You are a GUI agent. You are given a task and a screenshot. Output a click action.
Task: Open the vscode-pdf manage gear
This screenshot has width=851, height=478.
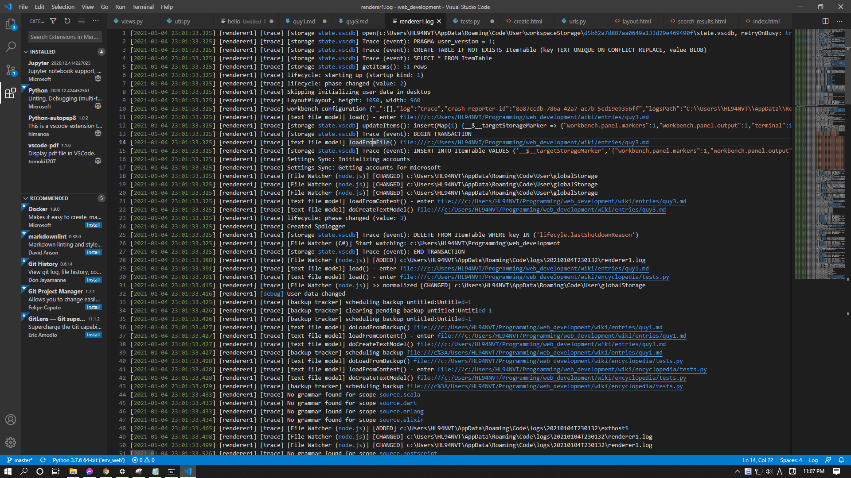pyautogui.click(x=98, y=161)
